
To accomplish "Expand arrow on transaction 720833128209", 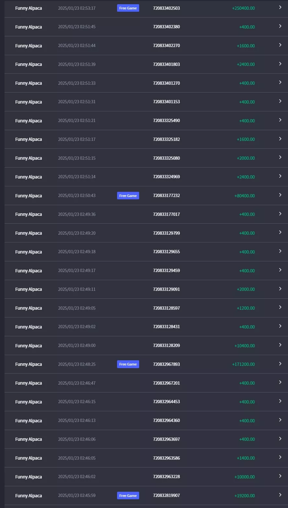I will coord(280,345).
